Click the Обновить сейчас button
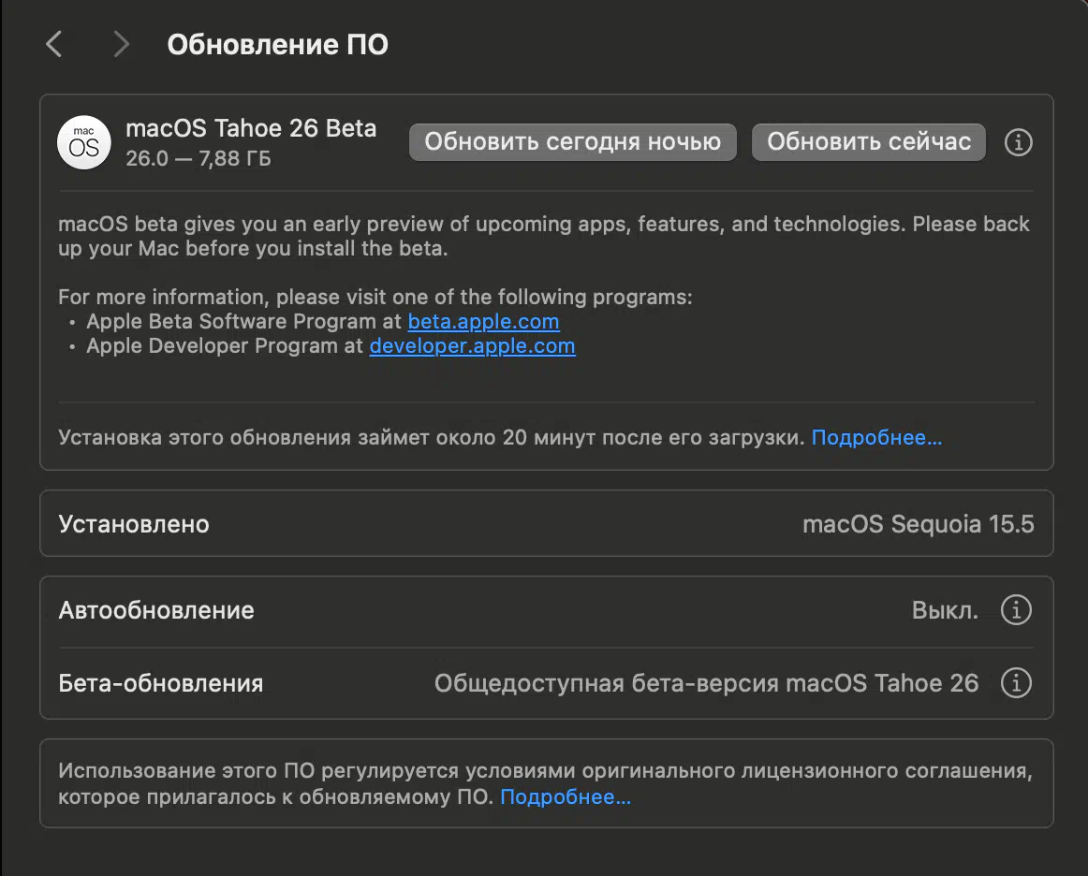1088x876 pixels. (x=868, y=141)
